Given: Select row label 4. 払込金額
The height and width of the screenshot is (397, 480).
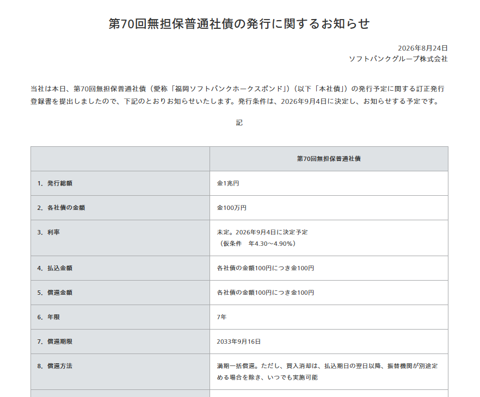Looking at the screenshot, I should (x=55, y=268).
